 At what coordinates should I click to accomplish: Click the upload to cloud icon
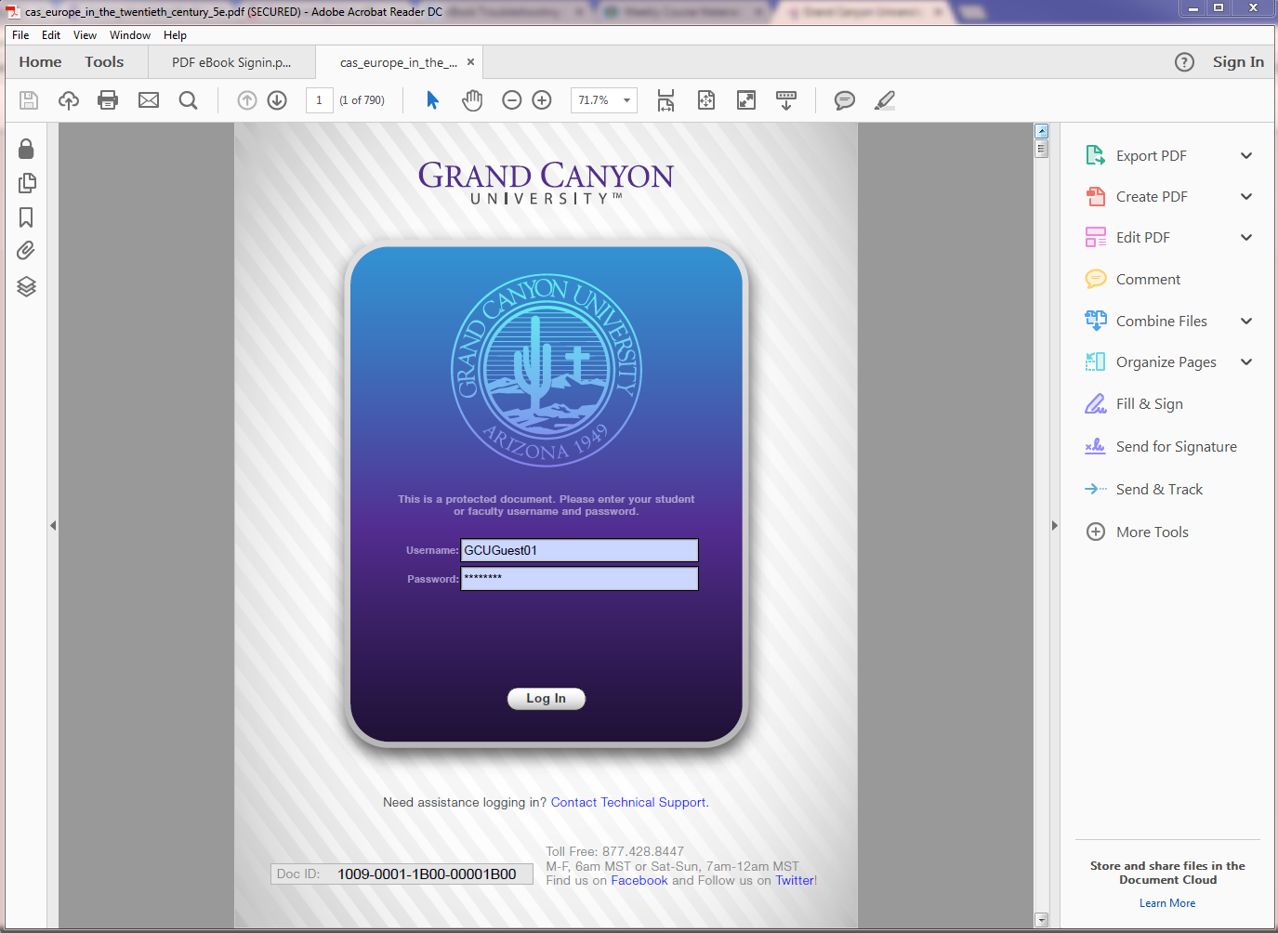click(69, 100)
